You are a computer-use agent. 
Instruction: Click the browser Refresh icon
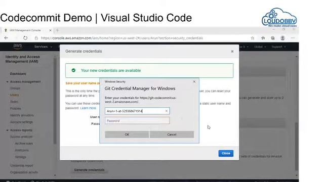pos(25,38)
